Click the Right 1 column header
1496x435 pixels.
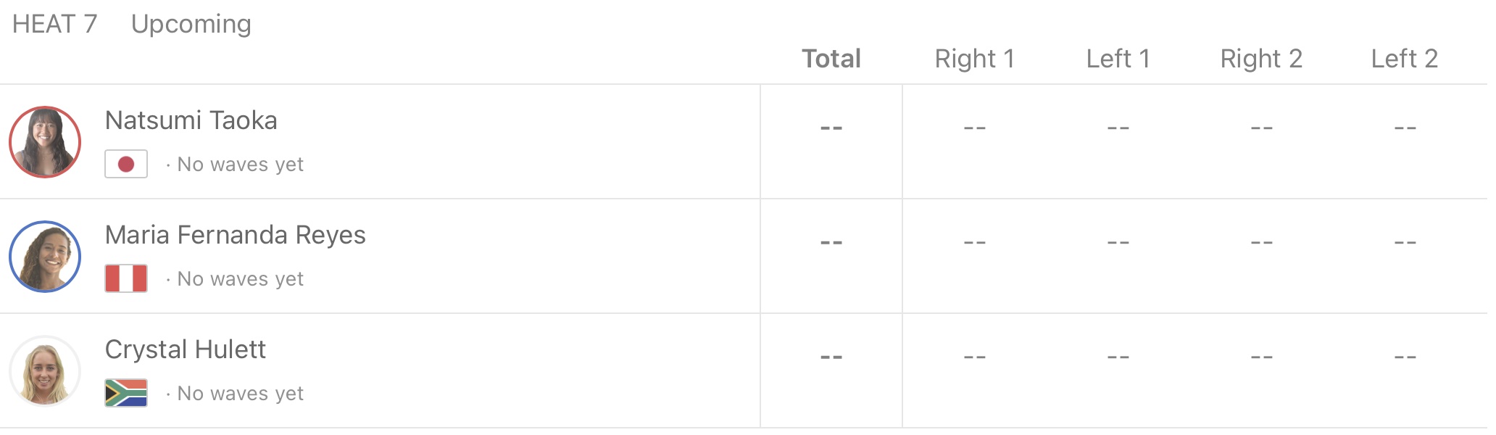click(x=974, y=59)
